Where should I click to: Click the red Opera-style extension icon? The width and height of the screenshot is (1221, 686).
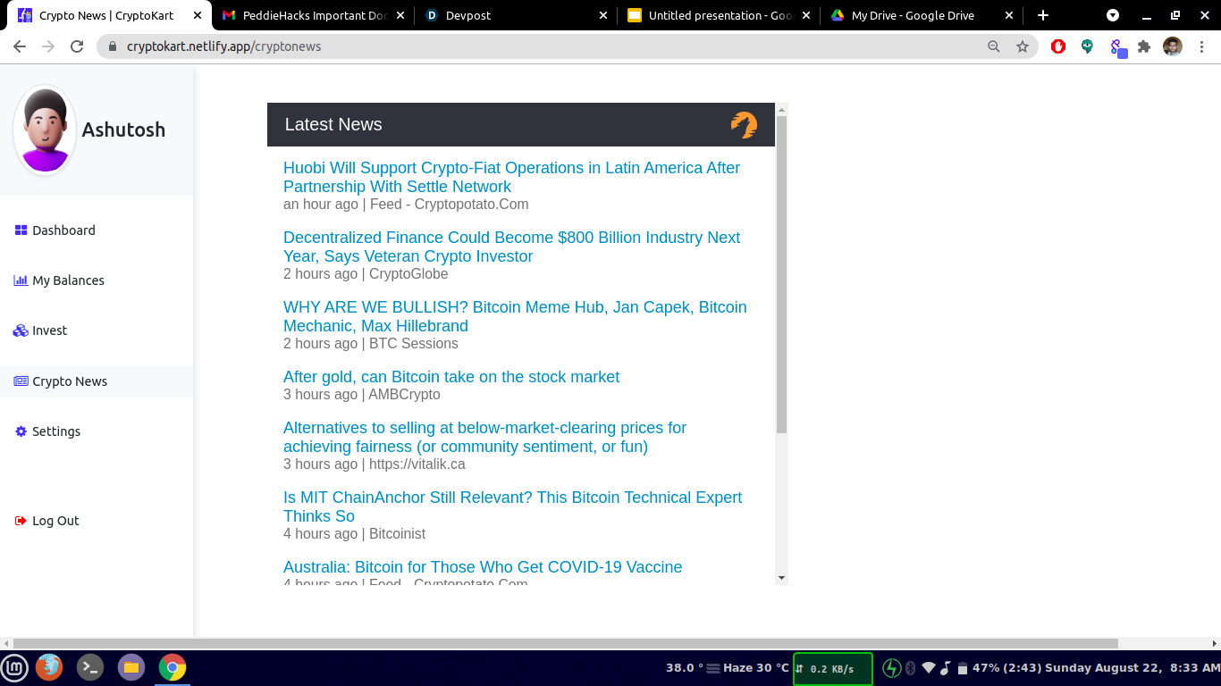[x=1058, y=46]
